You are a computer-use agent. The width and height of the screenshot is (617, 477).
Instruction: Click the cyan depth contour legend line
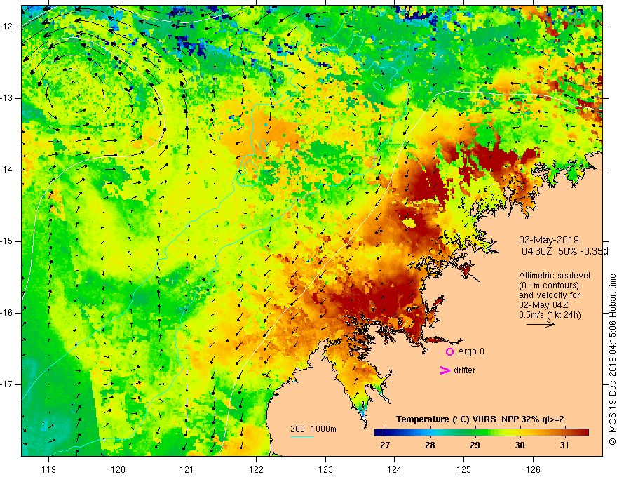302,436
